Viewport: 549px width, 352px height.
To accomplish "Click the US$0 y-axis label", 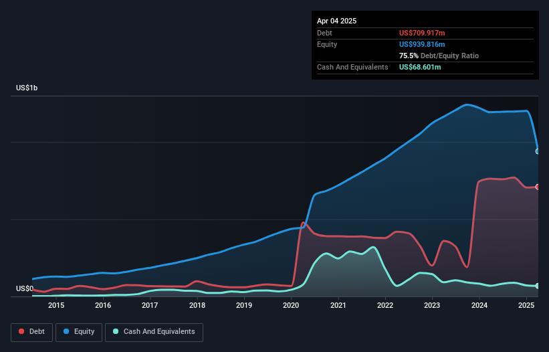I will tap(25, 288).
